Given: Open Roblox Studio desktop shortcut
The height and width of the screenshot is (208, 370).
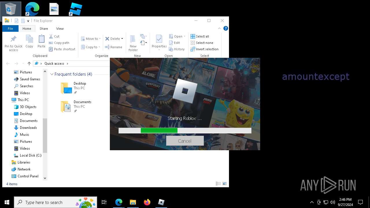Looking at the screenshot, I should point(75,9).
